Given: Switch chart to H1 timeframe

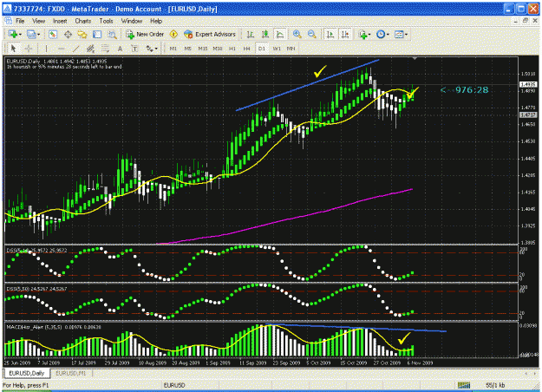Looking at the screenshot, I should 232,49.
